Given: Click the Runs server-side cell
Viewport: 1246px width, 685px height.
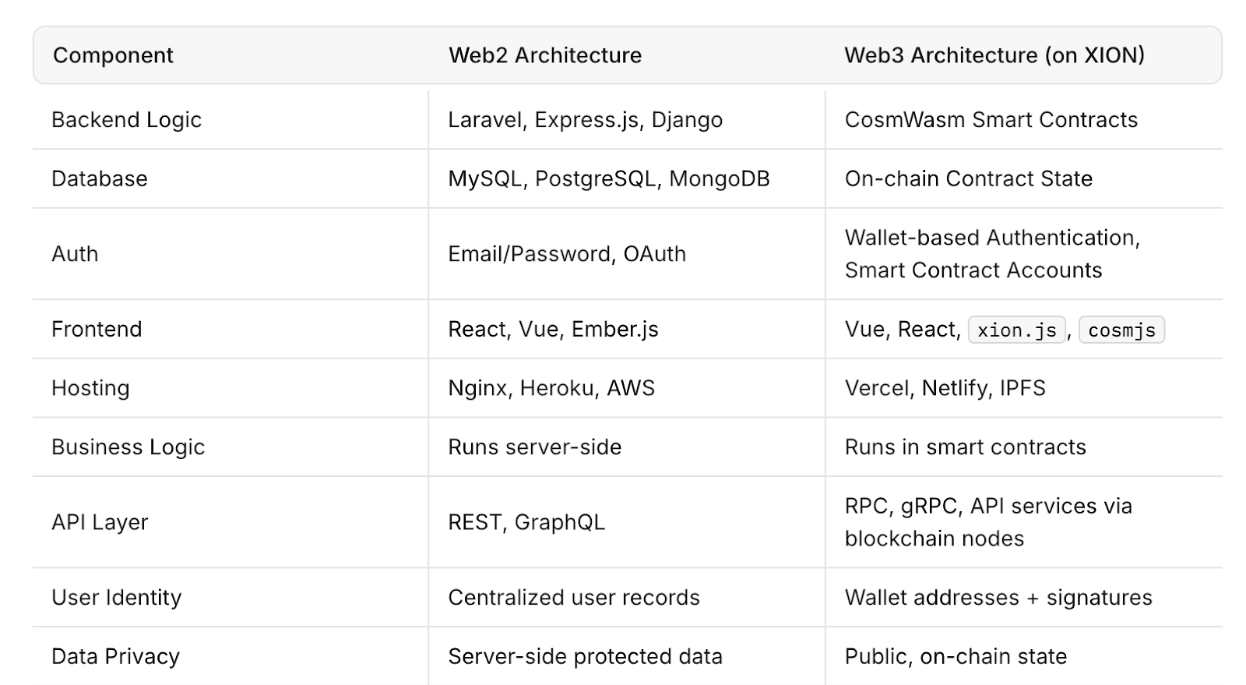Looking at the screenshot, I should click(534, 447).
